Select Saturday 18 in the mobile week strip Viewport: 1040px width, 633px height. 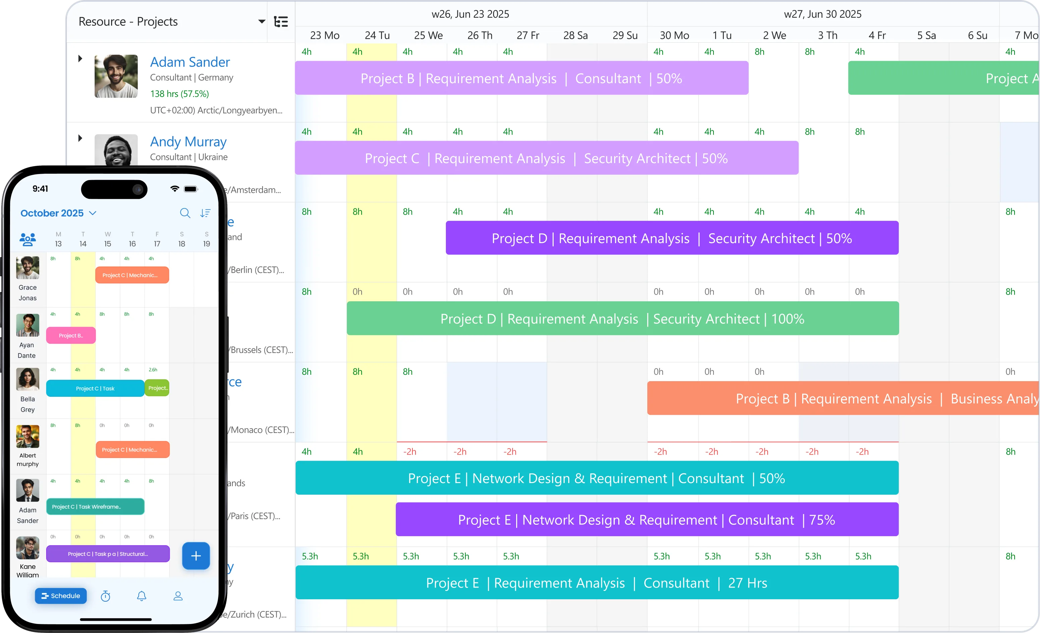[182, 240]
